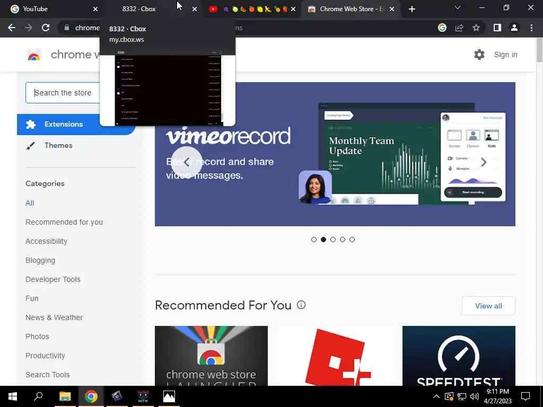The image size is (543, 407).
Task: Show hidden system tray icons
Action: tap(436, 396)
